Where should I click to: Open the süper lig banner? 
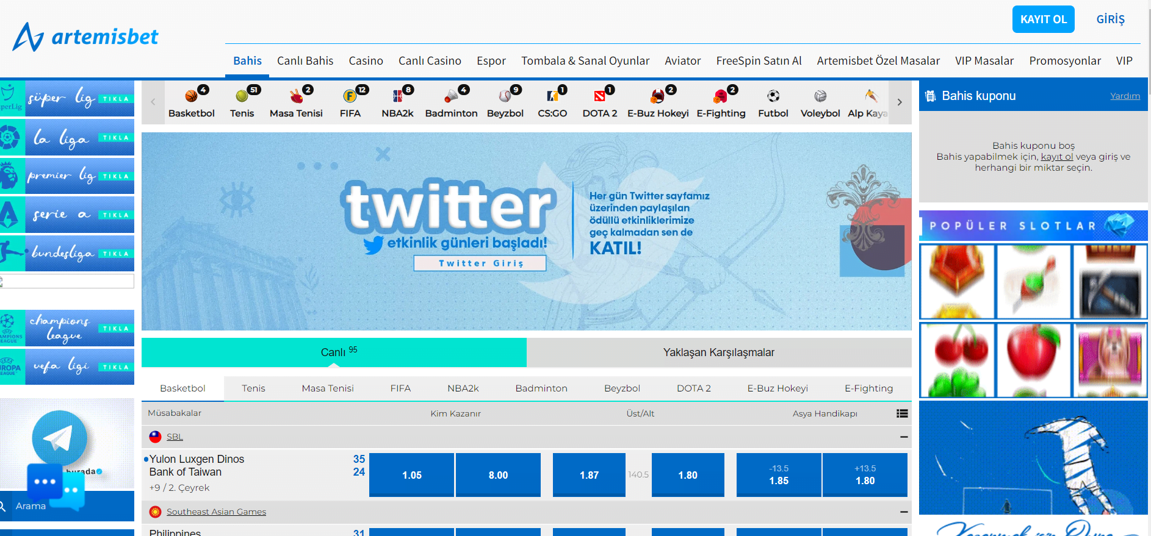(x=67, y=98)
